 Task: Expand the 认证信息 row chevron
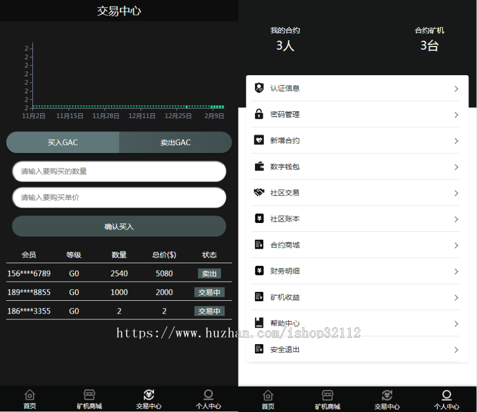(456, 89)
